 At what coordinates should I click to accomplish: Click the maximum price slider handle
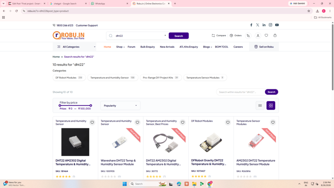91,105
